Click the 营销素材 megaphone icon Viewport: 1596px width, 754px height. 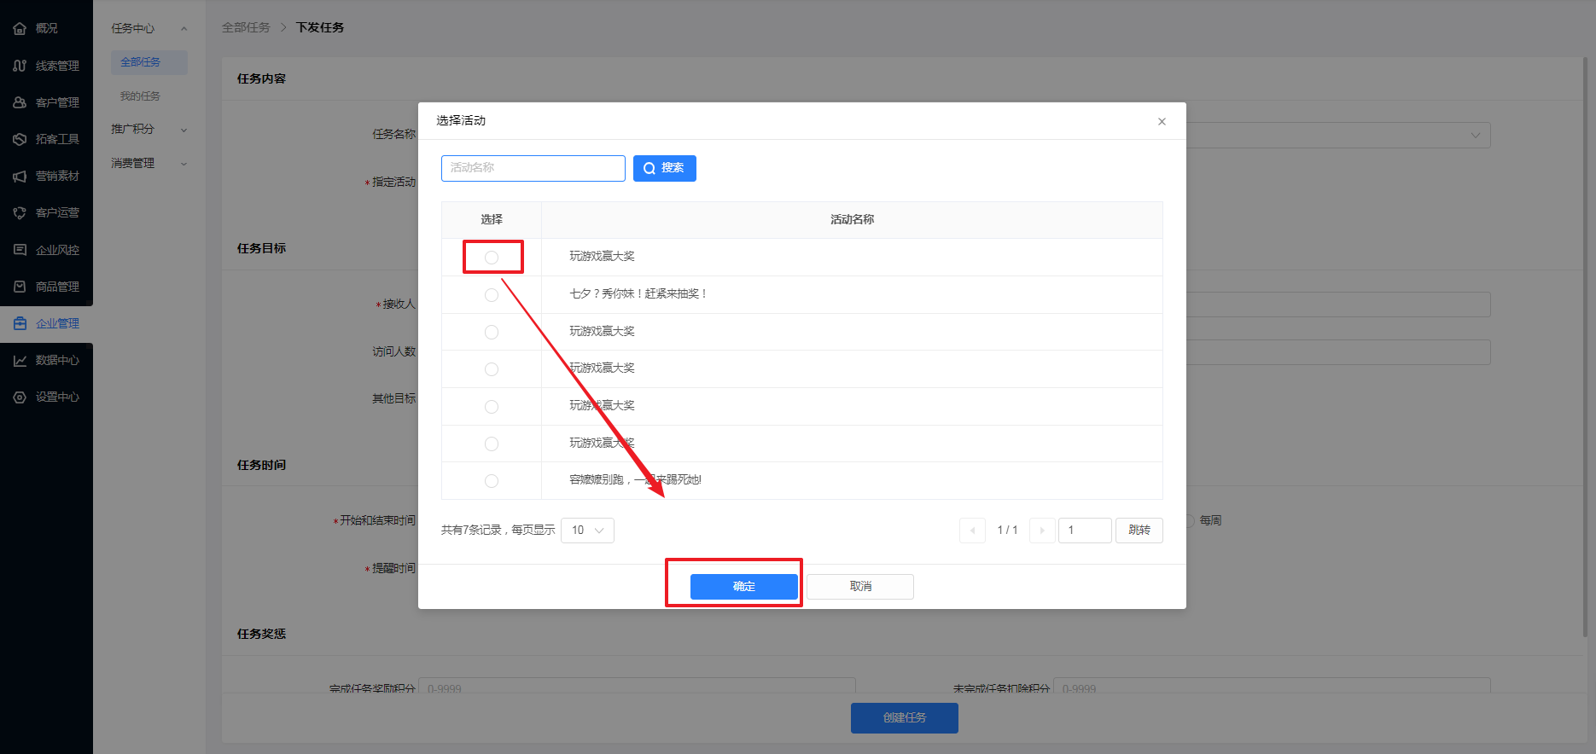click(x=20, y=177)
